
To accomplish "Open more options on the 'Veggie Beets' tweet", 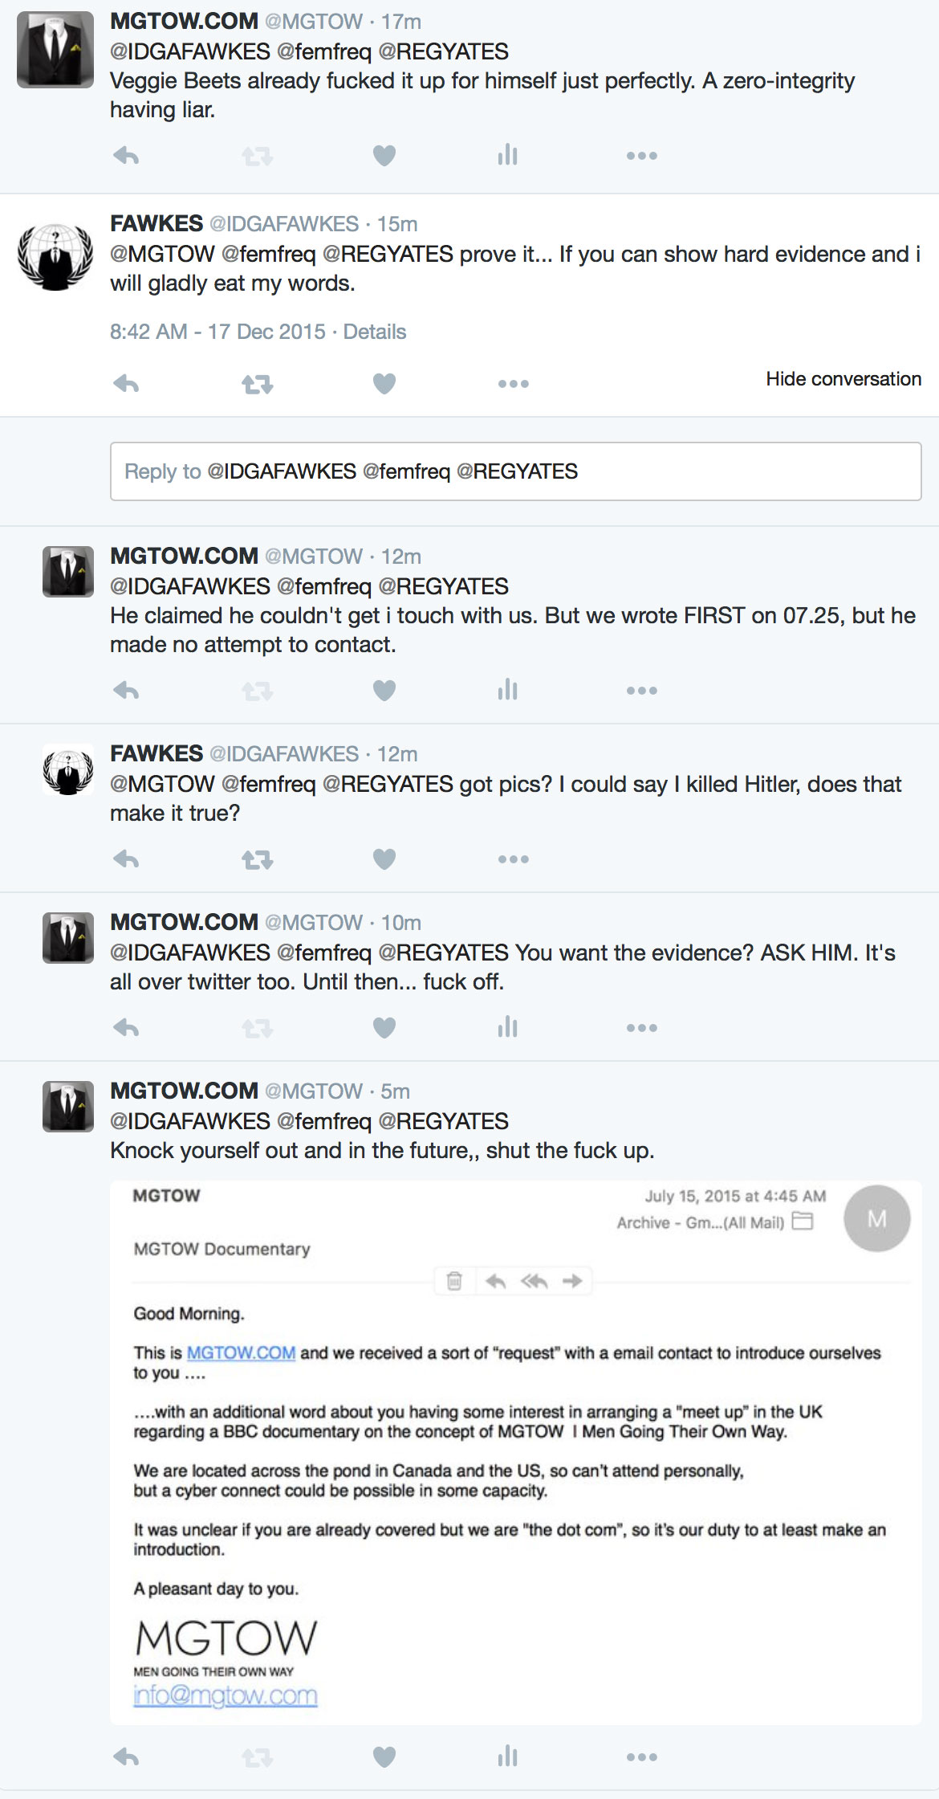I will 641,156.
